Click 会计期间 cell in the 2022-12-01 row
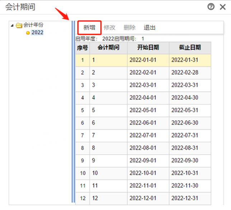231x210 pixels. tap(108, 199)
